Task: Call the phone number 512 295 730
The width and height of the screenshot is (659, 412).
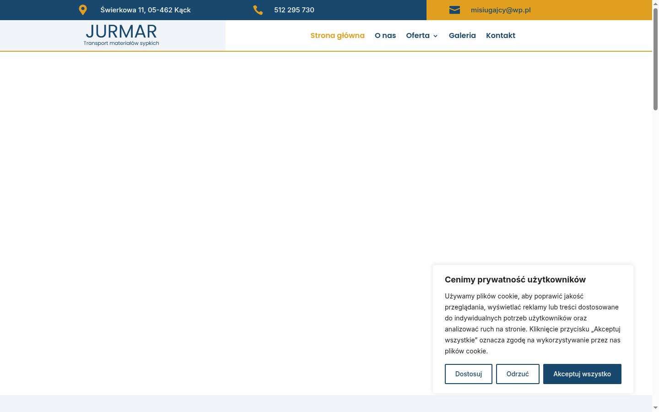Action: pos(294,10)
